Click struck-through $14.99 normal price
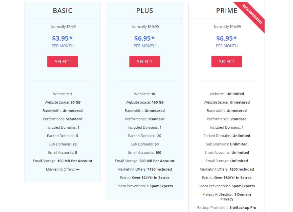Screen dimensions: 293x212 click(x=235, y=27)
